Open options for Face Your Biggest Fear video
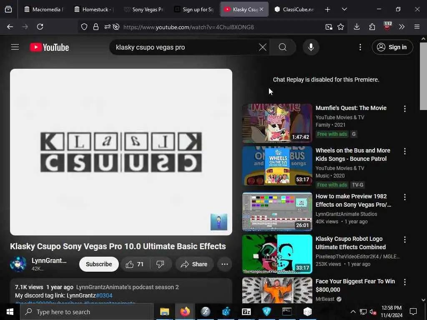Screen dimensions: 427x320 point(404,282)
